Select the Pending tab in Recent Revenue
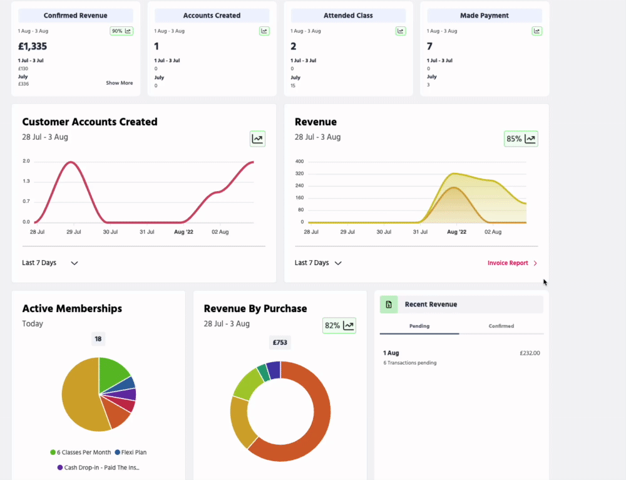Screen dimensions: 626x480 pos(419,326)
